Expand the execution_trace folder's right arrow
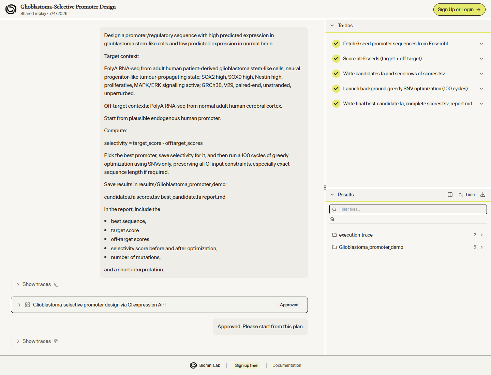Image resolution: width=491 pixels, height=375 pixels. pos(482,235)
